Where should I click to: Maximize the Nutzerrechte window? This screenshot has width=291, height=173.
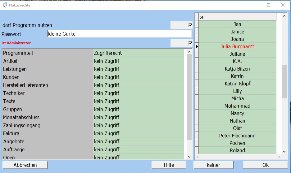pos(269,5)
